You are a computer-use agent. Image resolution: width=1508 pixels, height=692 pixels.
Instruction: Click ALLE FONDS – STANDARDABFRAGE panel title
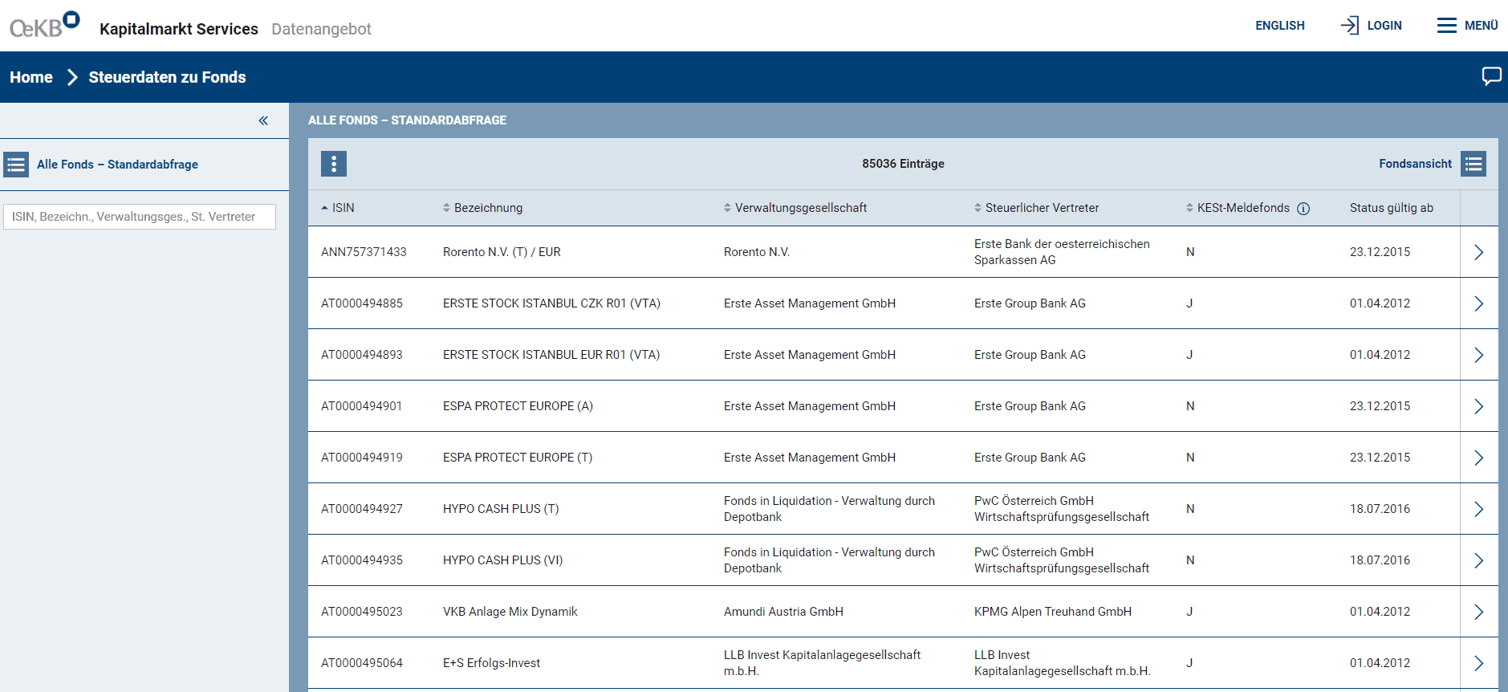[407, 120]
